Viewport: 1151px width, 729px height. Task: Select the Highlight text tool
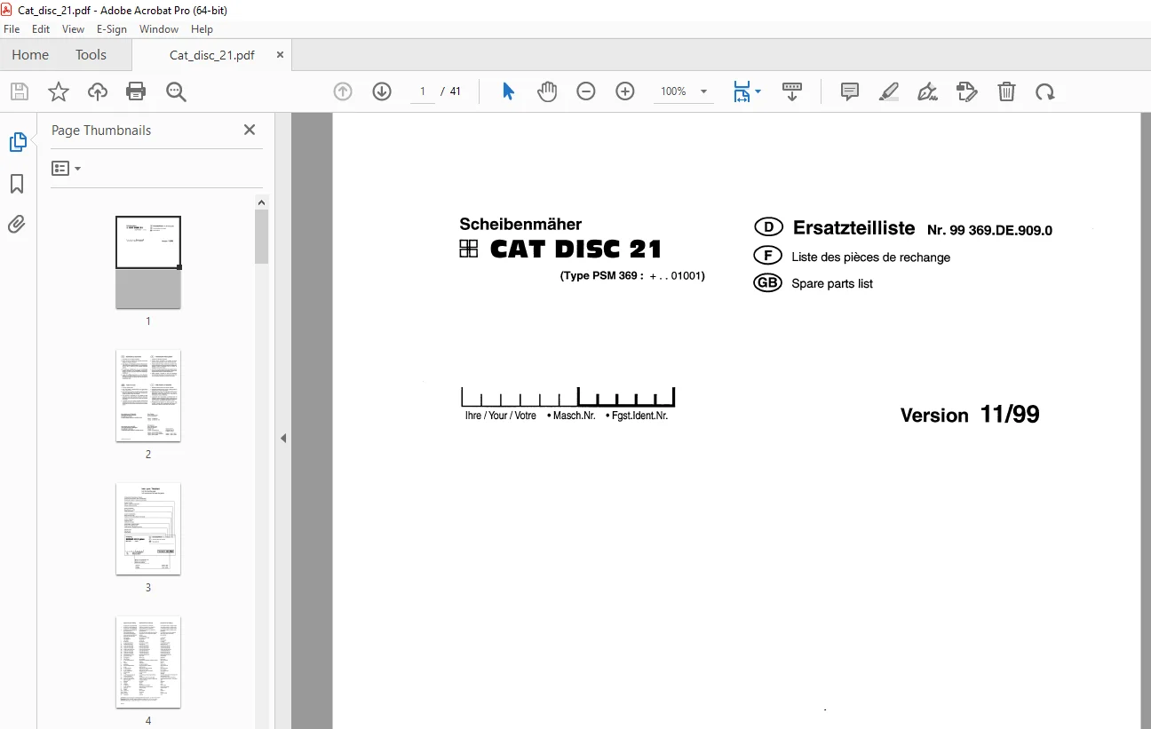click(x=889, y=91)
